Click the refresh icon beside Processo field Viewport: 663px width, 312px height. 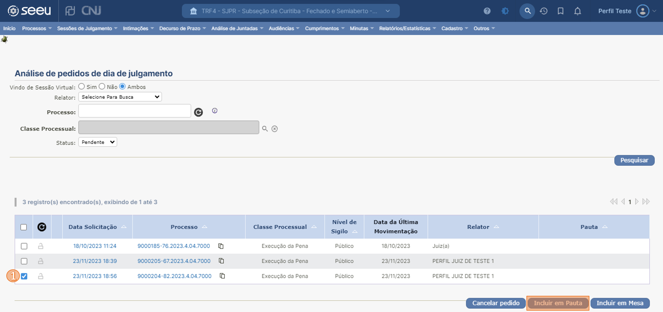click(x=198, y=112)
